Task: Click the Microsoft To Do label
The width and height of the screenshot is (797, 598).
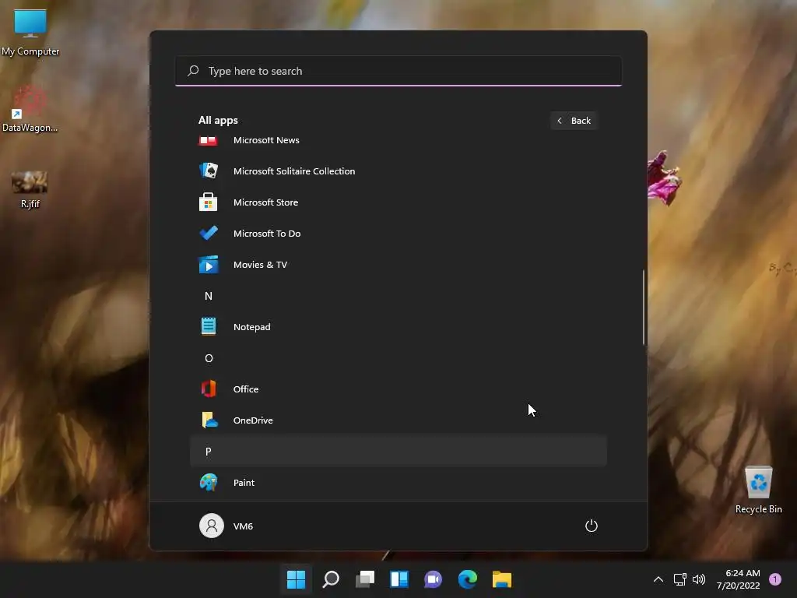Action: [267, 234]
